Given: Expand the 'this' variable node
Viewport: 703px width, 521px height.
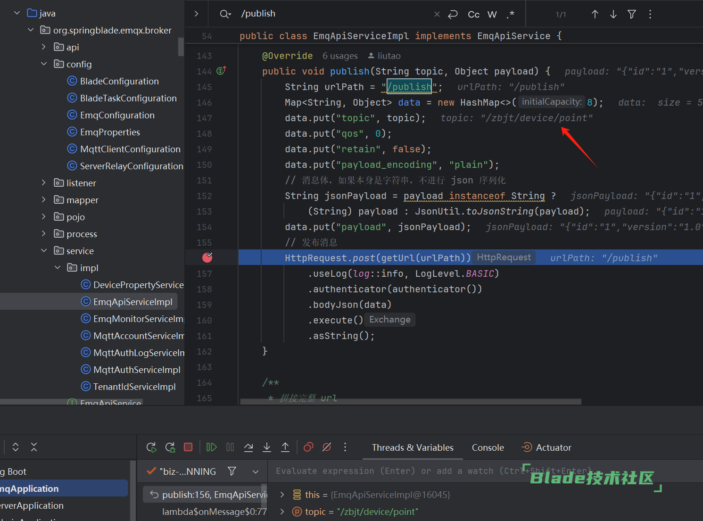Looking at the screenshot, I should point(282,495).
